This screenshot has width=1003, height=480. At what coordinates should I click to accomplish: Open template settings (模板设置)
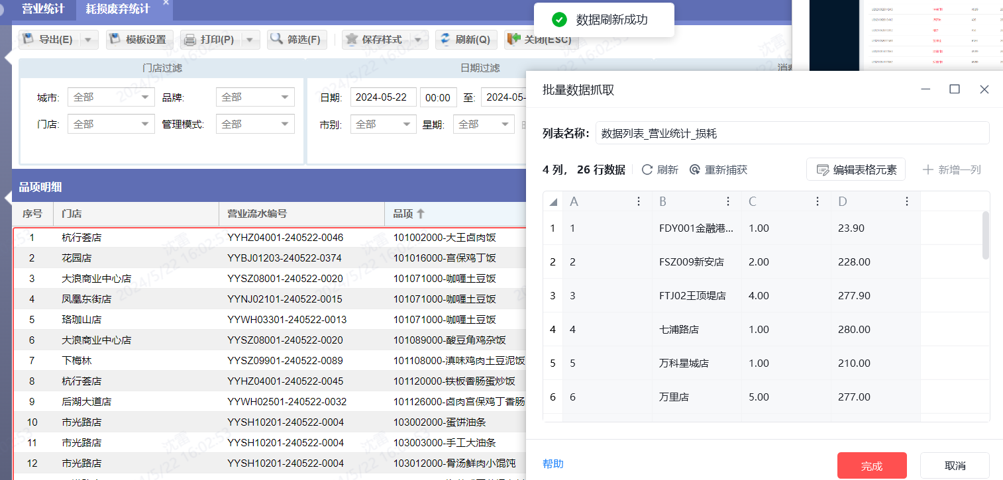138,40
